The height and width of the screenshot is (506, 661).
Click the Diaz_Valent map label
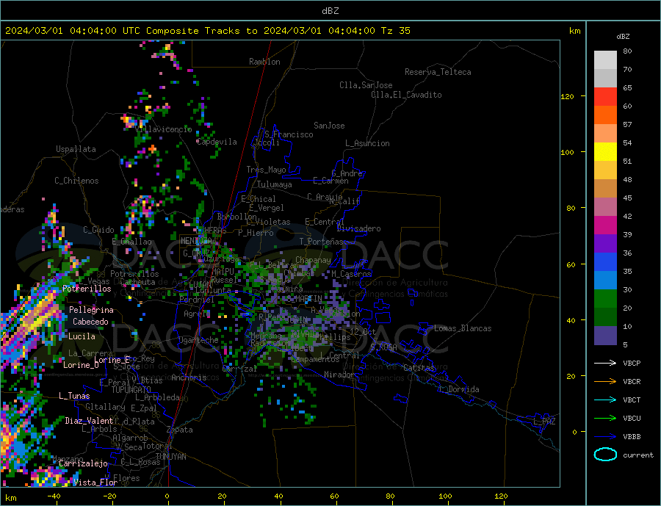click(x=89, y=421)
